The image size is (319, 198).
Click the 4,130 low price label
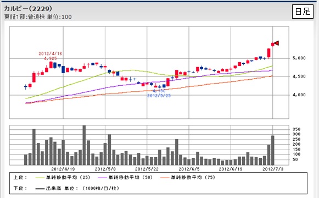tap(159, 91)
